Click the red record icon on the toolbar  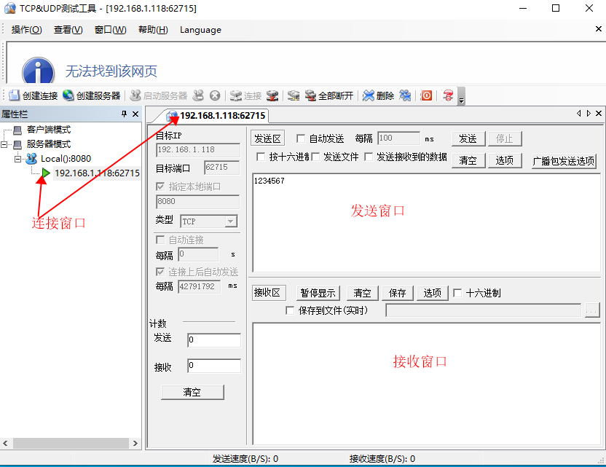point(426,95)
